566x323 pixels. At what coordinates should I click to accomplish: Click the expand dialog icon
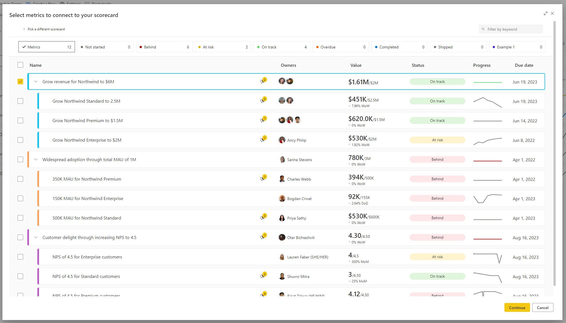click(x=545, y=13)
